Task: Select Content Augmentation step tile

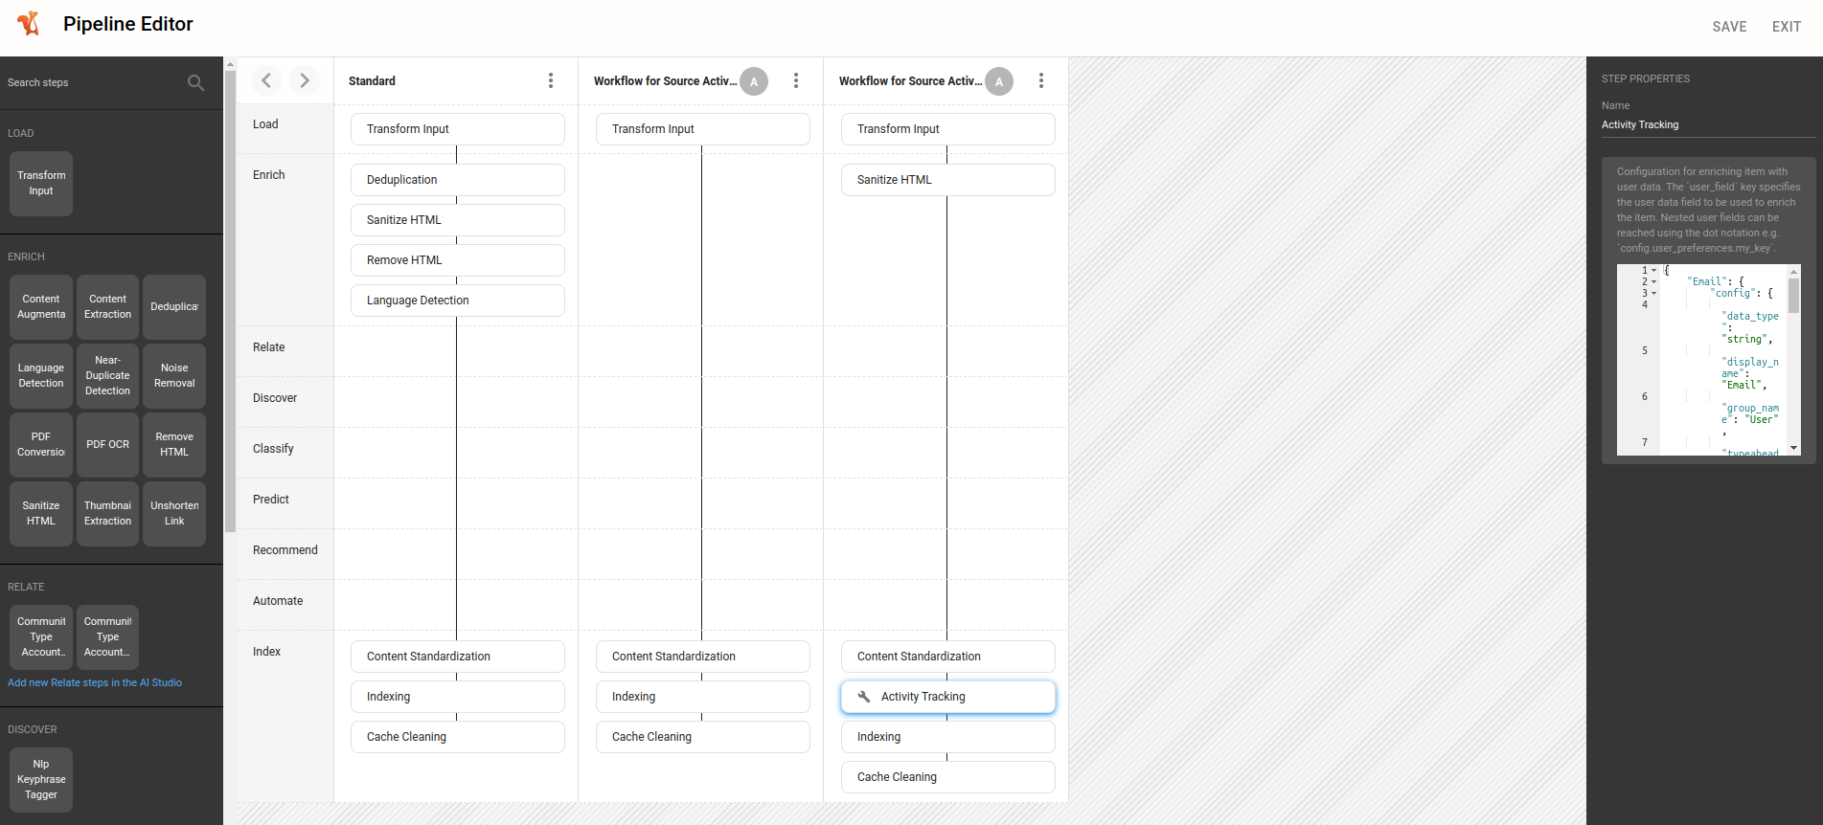Action: click(41, 307)
